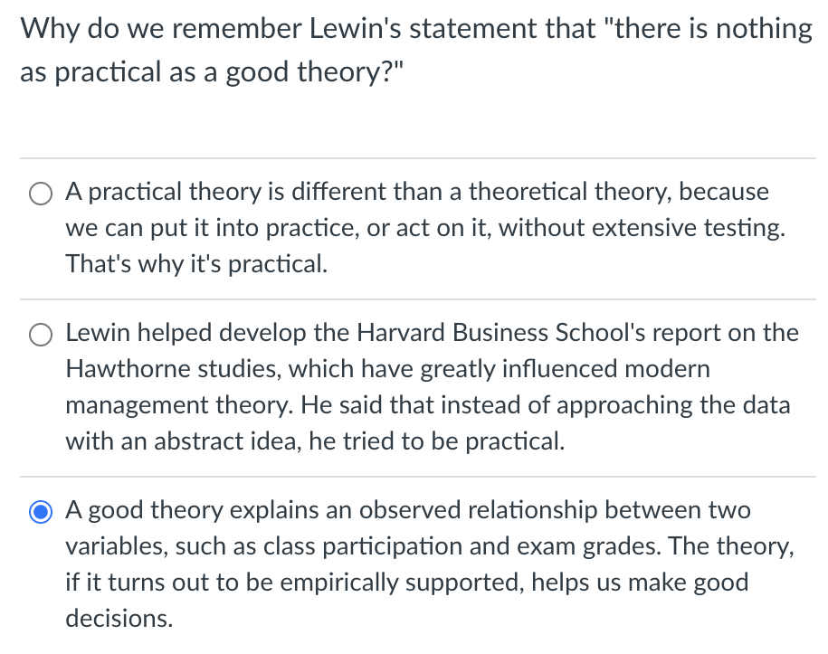The image size is (828, 654).
Task: Choose the practical theory answer choice
Action: coord(40,194)
